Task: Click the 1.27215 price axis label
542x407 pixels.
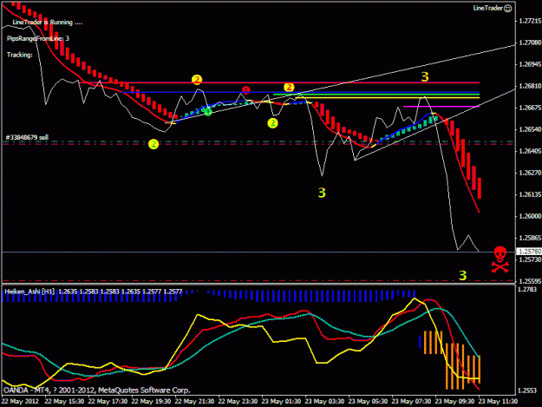Action: point(530,21)
